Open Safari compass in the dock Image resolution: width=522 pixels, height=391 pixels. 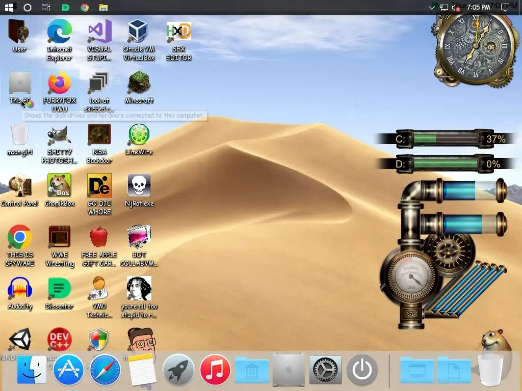tap(105, 370)
